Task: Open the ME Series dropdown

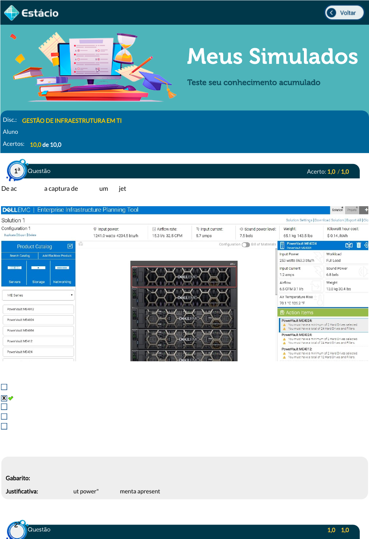Action: [x=38, y=295]
